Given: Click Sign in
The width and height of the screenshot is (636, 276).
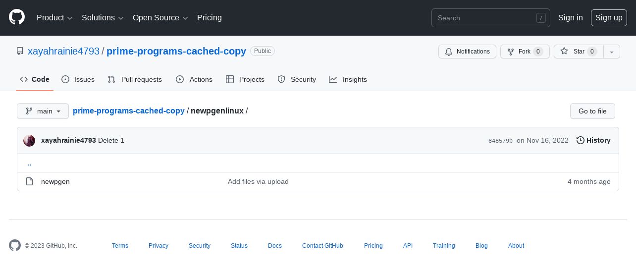Looking at the screenshot, I should (570, 18).
